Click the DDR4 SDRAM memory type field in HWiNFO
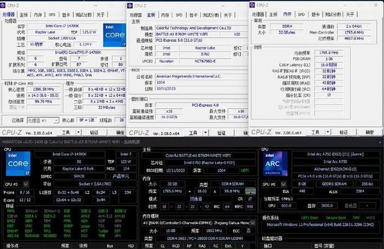 [232, 184]
